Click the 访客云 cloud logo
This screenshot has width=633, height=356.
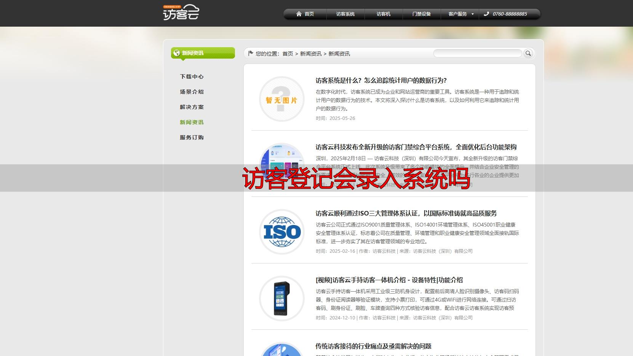(x=182, y=12)
